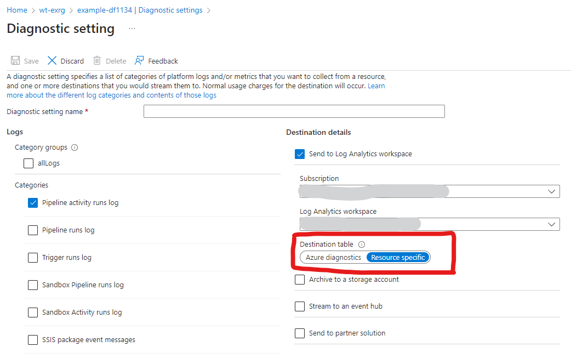
Task: Open the Log Analytics workspace dropdown
Action: tap(553, 224)
